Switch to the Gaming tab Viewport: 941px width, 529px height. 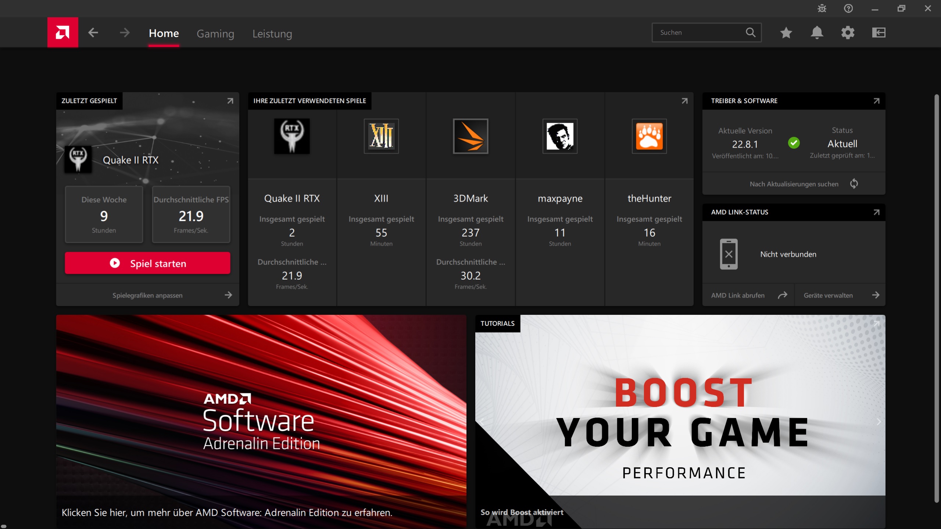click(x=215, y=33)
